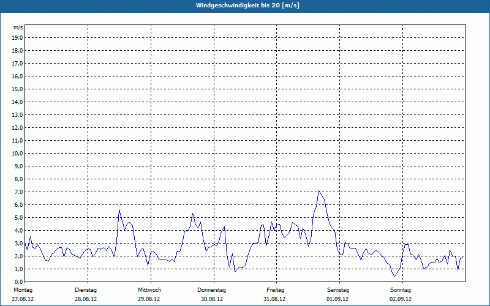Click the 18,0 axis label
Viewport: 490px width, 306px height.
pos(17,51)
